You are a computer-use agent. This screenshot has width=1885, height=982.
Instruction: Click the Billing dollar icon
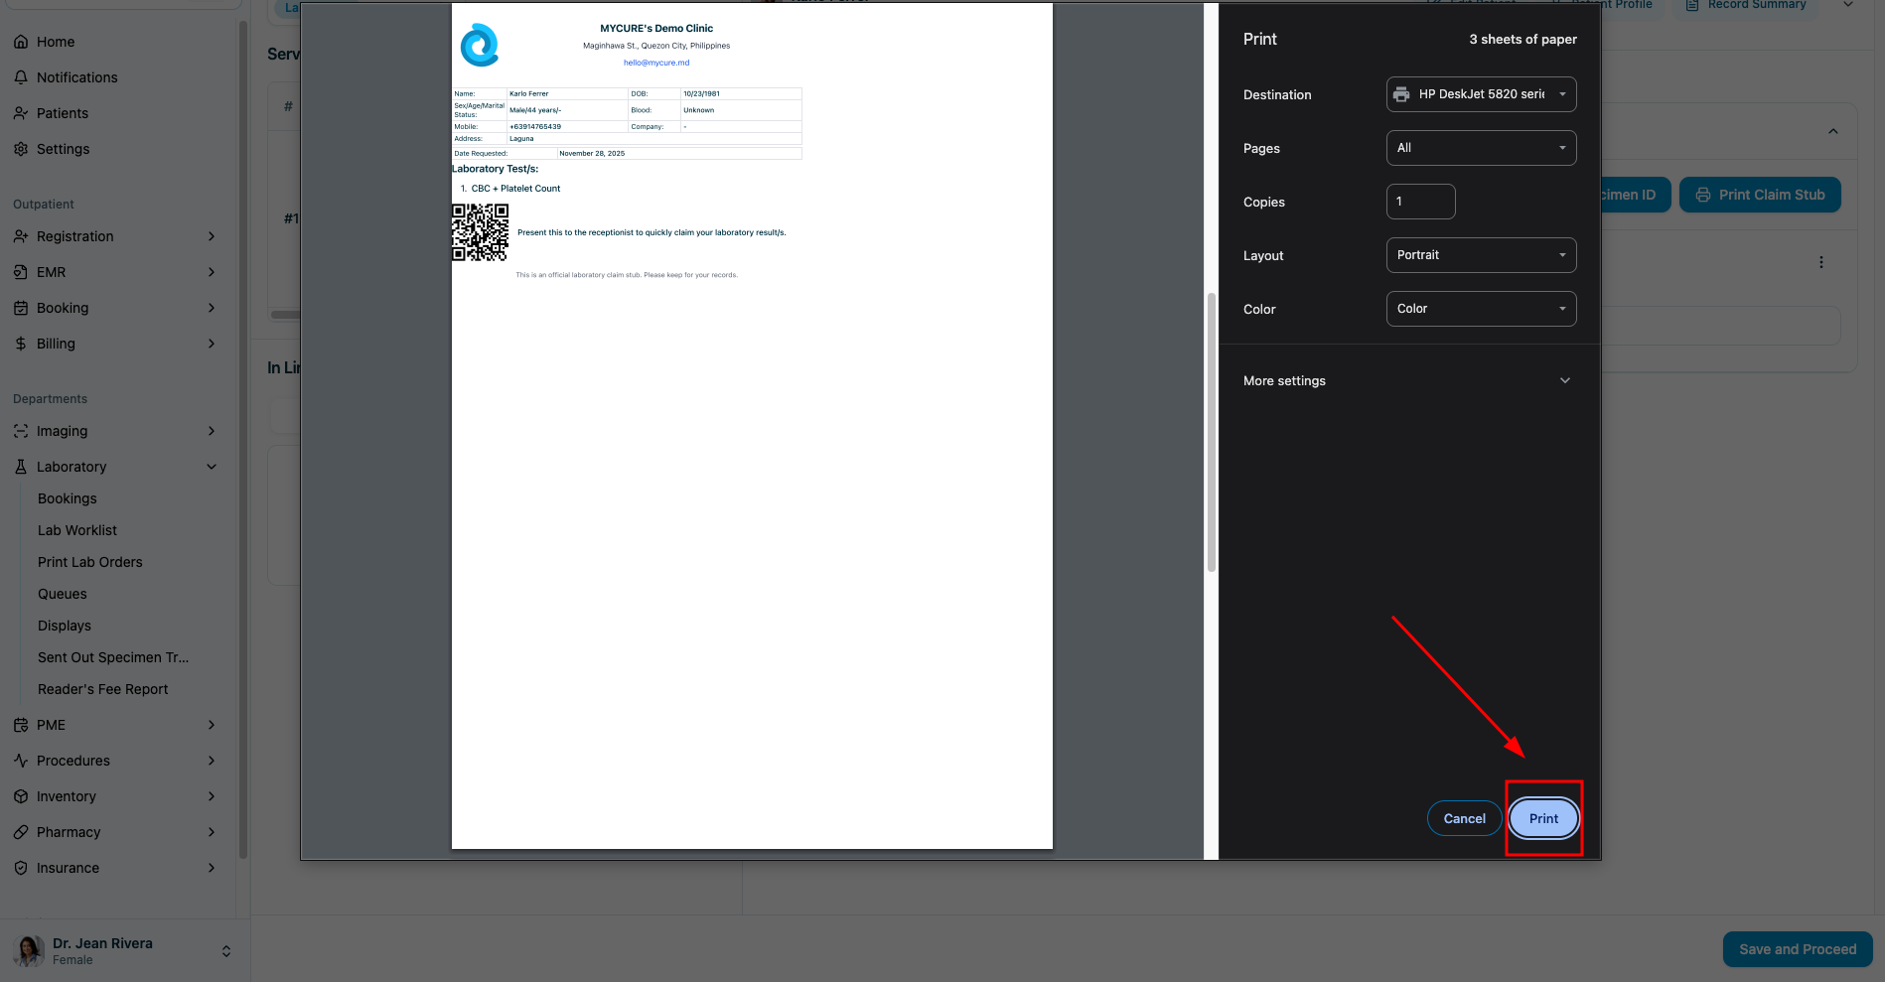coord(21,344)
